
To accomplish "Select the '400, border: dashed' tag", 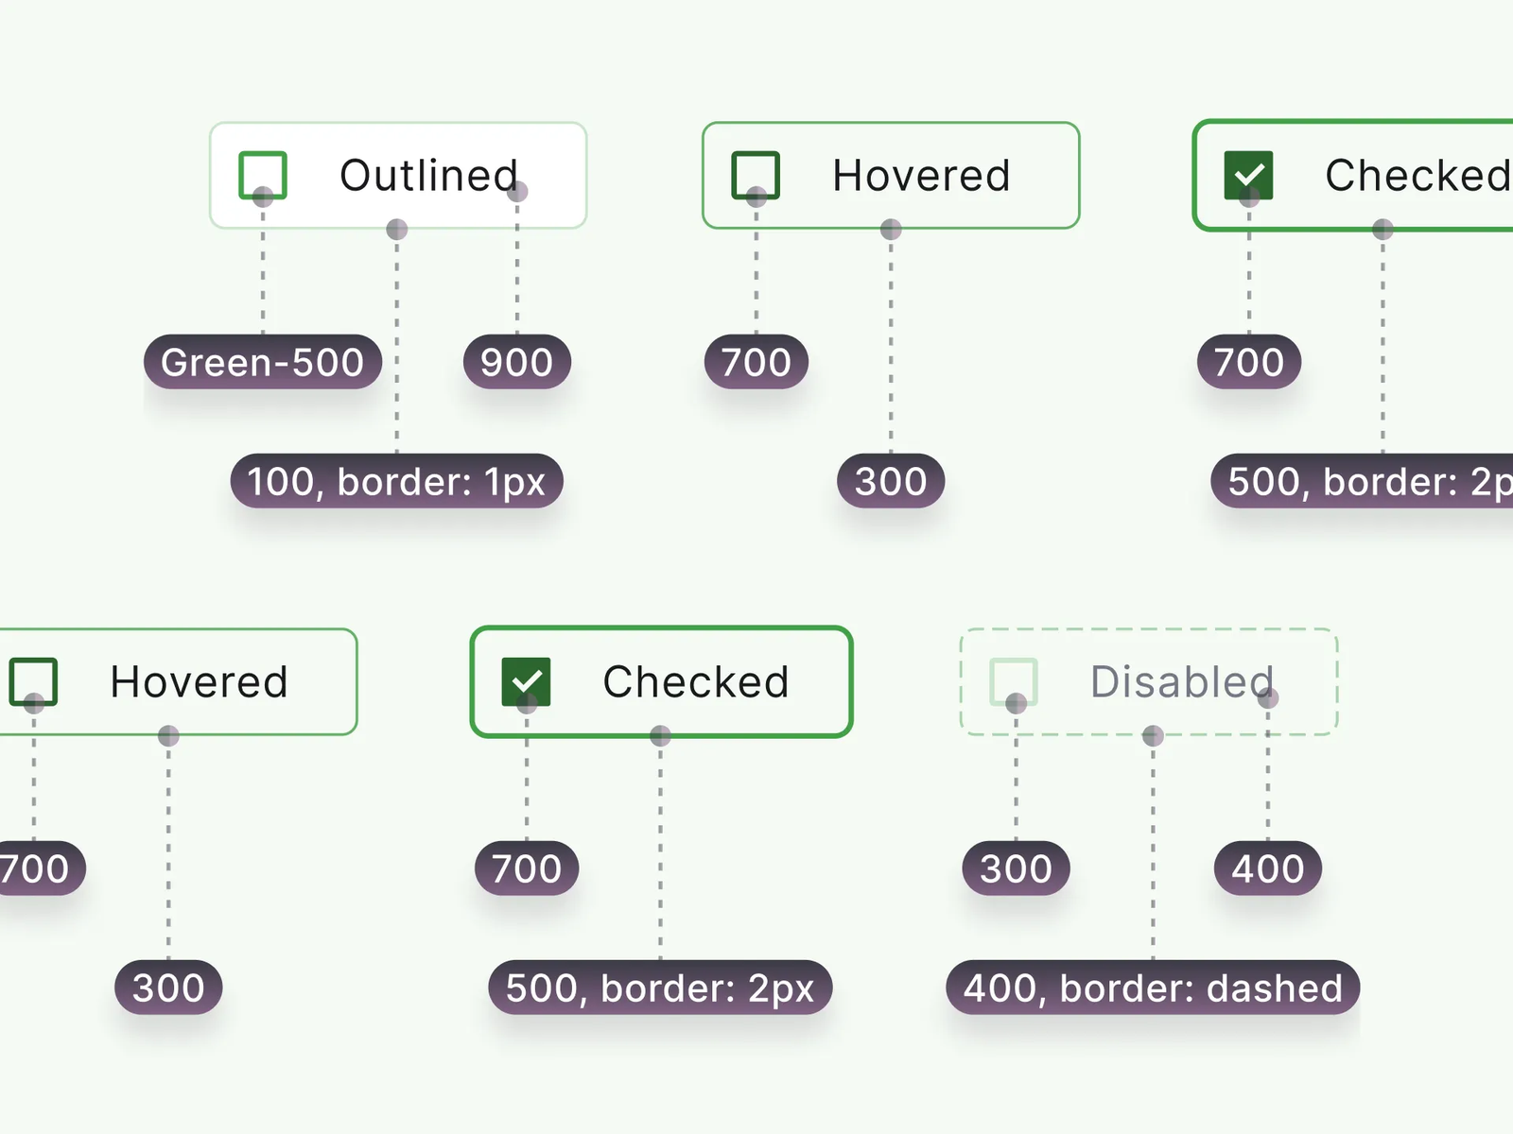I will point(1153,988).
